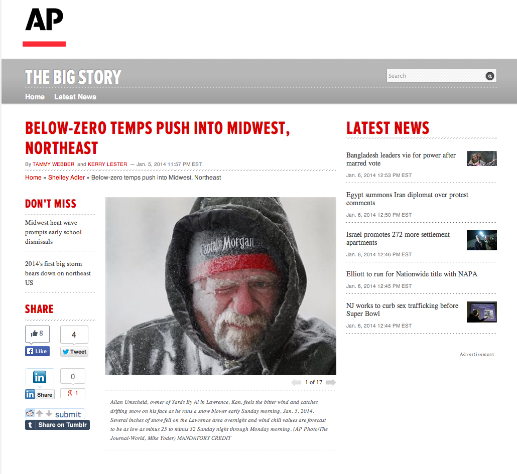This screenshot has width=517, height=474.
Task: Click inside the Search field
Action: [x=436, y=76]
